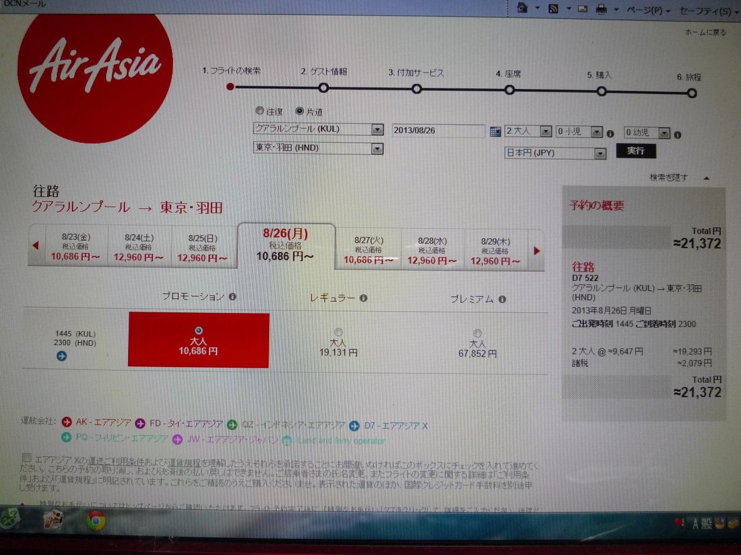Click the blue D7 エアアジア X legend icon
Screen dimensions: 741x555
point(354,427)
